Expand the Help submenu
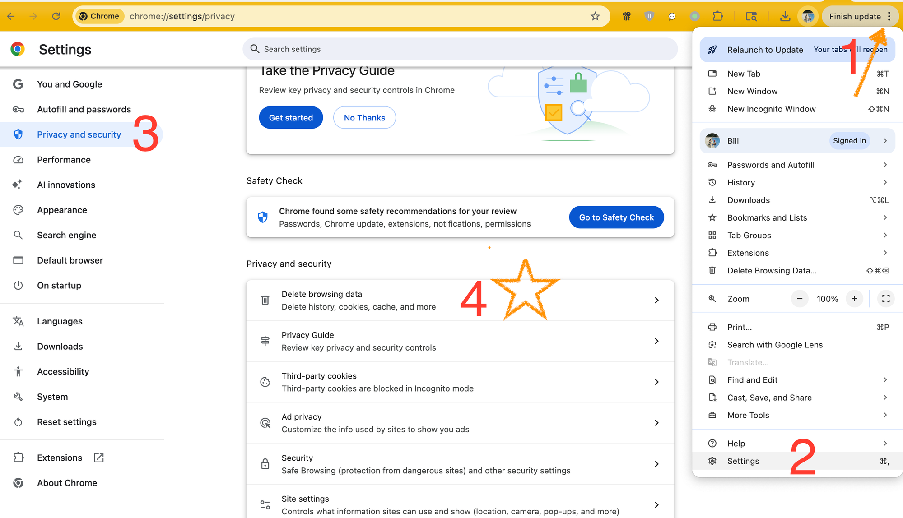This screenshot has width=903, height=518. point(797,444)
